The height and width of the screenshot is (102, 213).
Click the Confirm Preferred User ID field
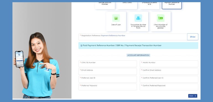pos(169,79)
